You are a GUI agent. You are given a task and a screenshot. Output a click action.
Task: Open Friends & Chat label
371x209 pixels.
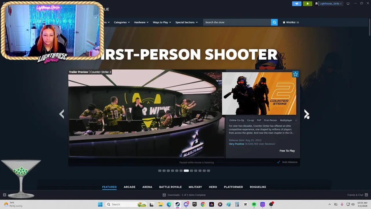click(355, 195)
